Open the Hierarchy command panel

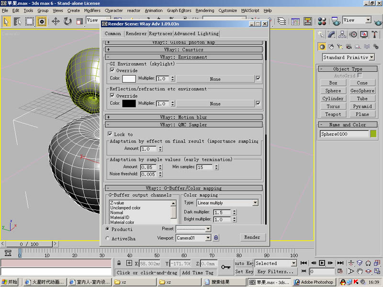click(x=342, y=34)
